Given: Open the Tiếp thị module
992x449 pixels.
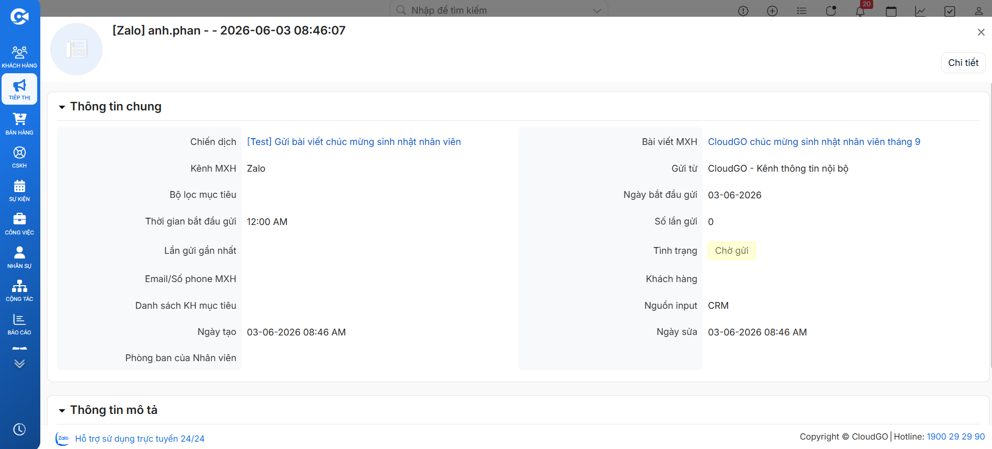Looking at the screenshot, I should 19,89.
